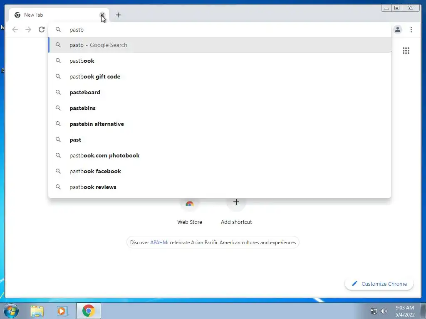This screenshot has height=319, width=426.
Task: Click Customize Chrome button
Action: click(379, 284)
